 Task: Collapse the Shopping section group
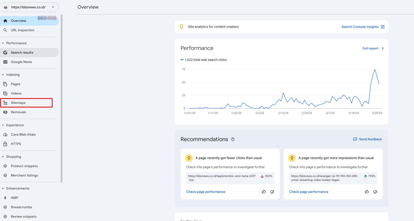click(x=3, y=157)
